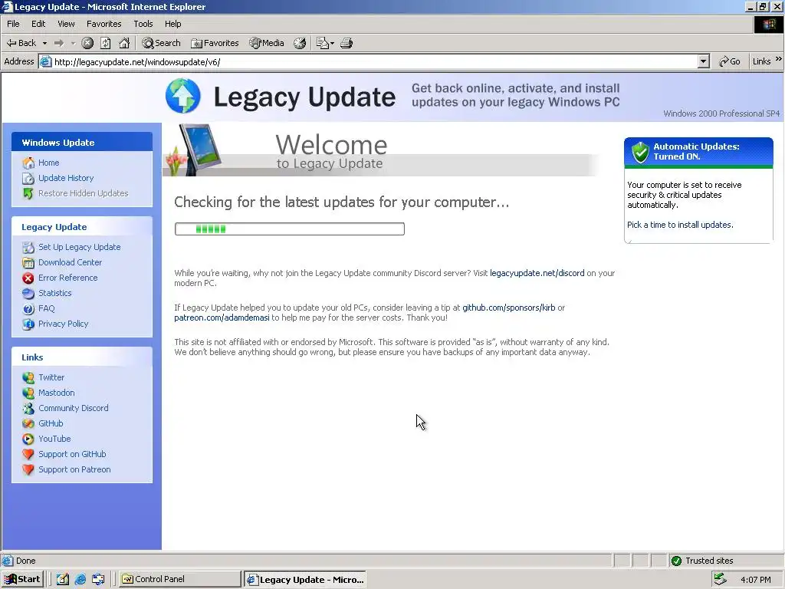The width and height of the screenshot is (785, 589).
Task: Click the History icon in toolbar
Action: coord(300,43)
